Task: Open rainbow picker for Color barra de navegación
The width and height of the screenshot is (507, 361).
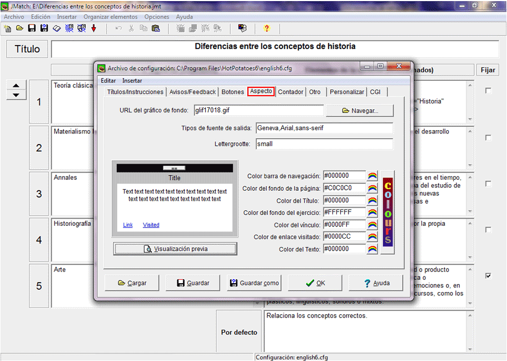Action: (x=372, y=176)
